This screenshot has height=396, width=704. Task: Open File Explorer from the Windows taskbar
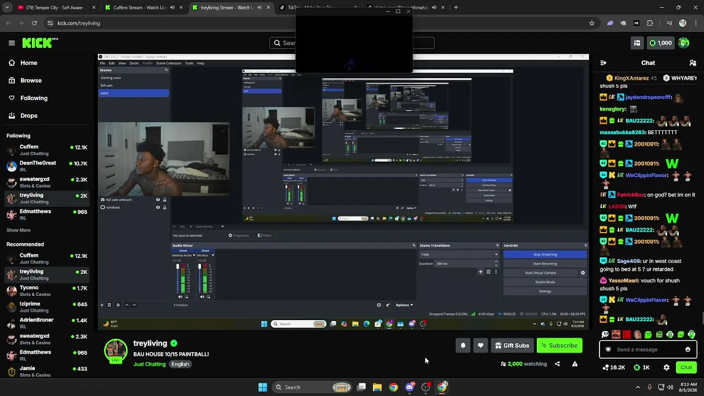377,387
